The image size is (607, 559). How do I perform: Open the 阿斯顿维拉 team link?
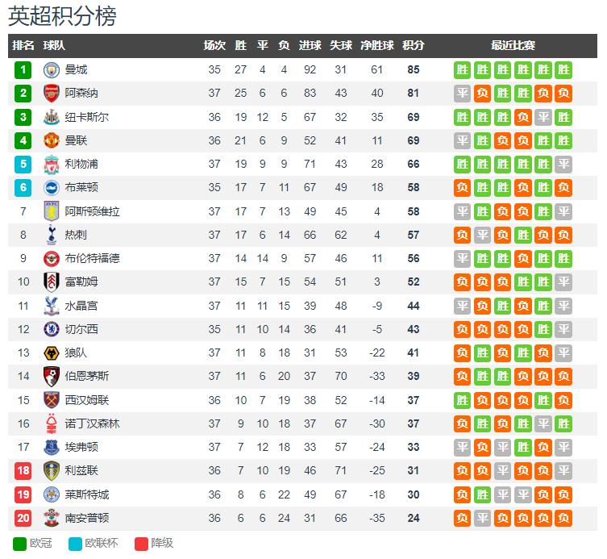pyautogui.click(x=92, y=211)
